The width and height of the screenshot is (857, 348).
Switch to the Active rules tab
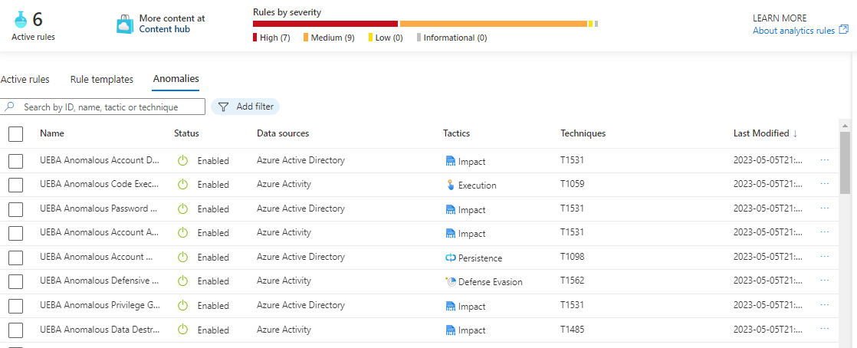point(25,79)
